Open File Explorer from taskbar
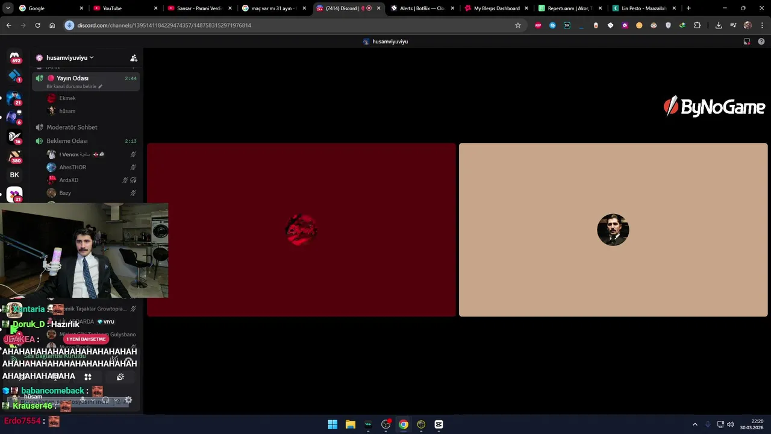This screenshot has height=434, width=771. point(350,424)
